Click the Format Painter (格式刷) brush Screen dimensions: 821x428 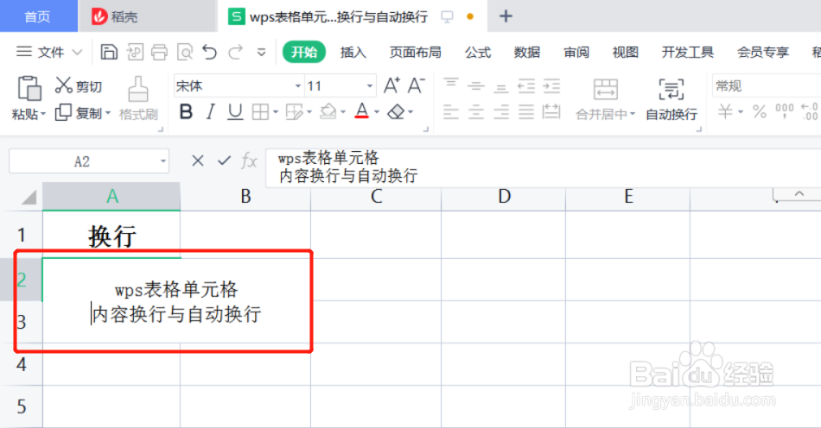138,98
